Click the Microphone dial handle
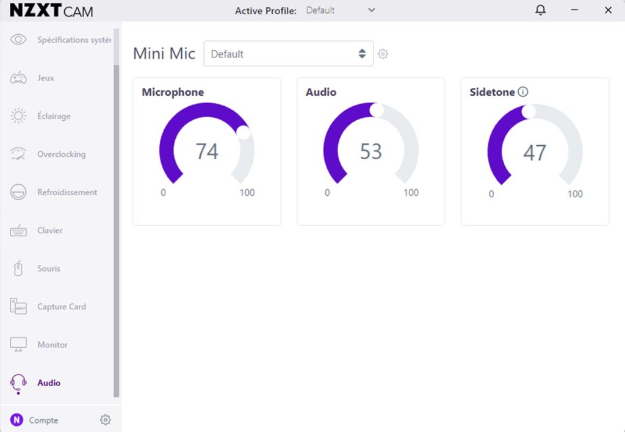This screenshot has width=625, height=432. 244,132
